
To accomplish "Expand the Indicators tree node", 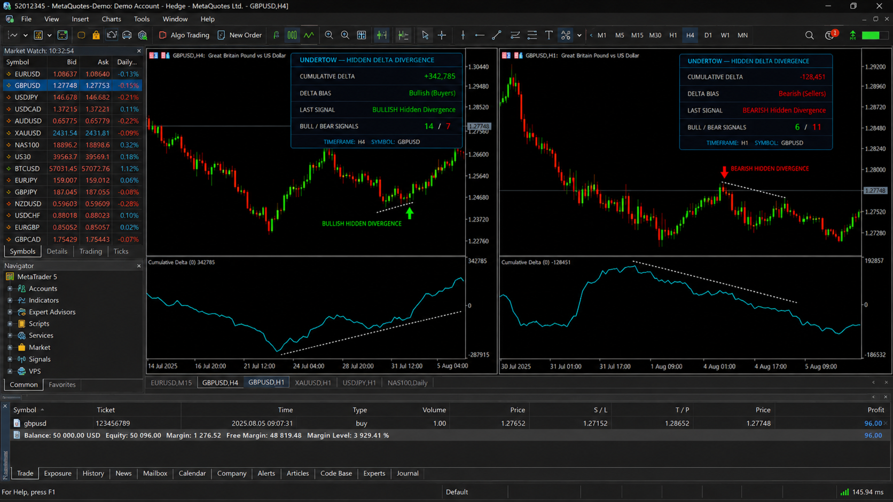I will point(10,300).
